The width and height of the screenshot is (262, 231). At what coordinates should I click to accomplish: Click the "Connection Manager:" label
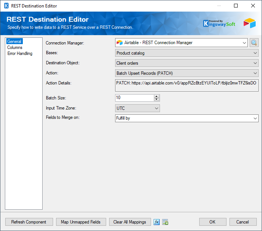[65, 43]
